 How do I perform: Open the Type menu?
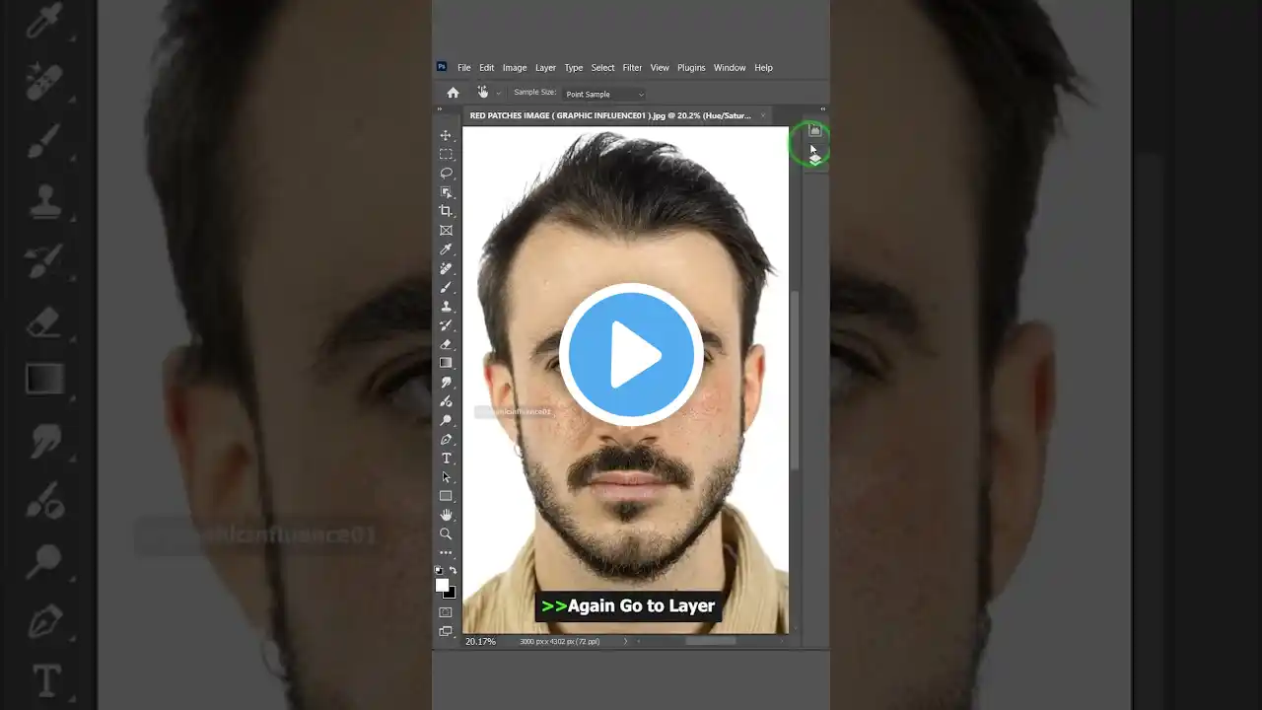[x=574, y=68]
